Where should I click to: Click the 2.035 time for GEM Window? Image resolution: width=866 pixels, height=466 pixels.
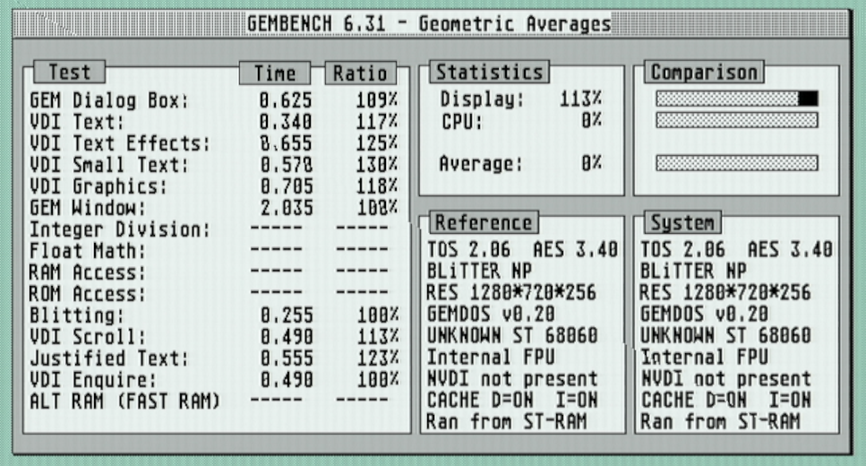pos(286,208)
